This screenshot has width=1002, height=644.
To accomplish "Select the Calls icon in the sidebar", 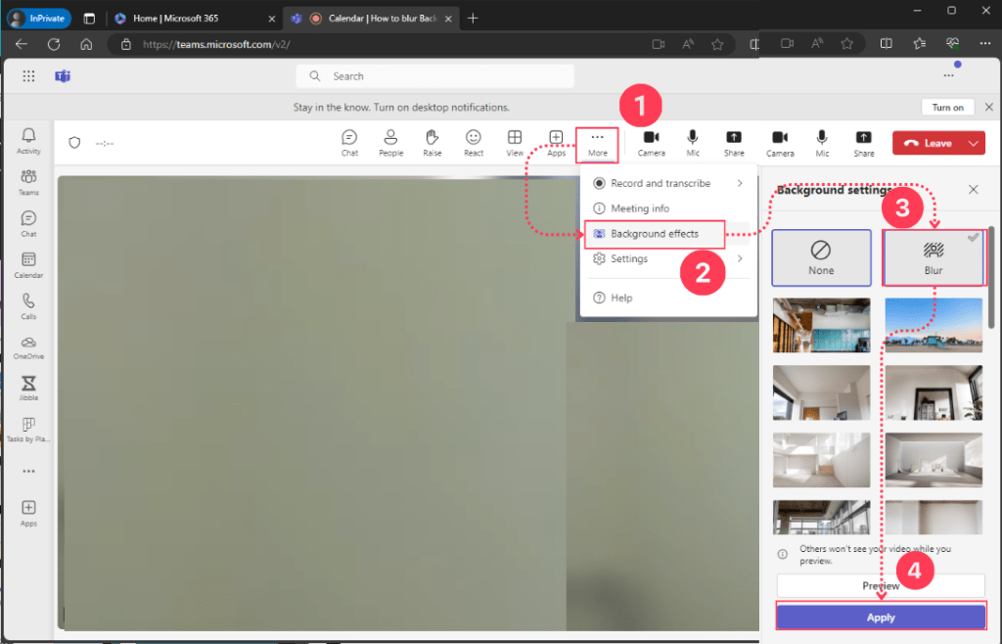I will click(x=28, y=305).
